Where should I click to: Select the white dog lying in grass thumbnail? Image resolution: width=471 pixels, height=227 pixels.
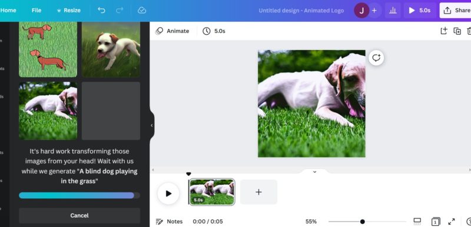coord(48,111)
